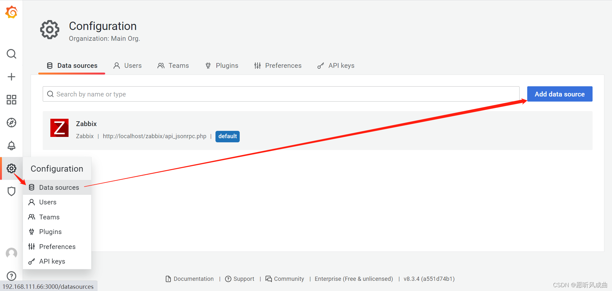The image size is (612, 291).
Task: Click the Zabbix api_jsonrpc.php URL text
Action: [155, 136]
